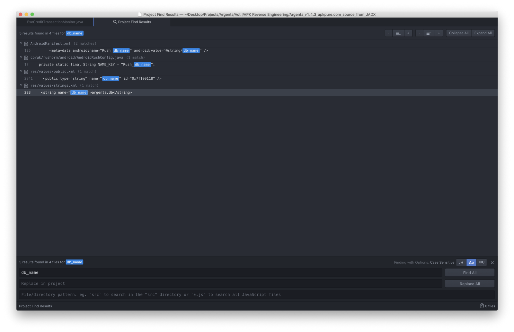
Task: Open the line 17 NAME_KEY match result
Action: point(257,65)
